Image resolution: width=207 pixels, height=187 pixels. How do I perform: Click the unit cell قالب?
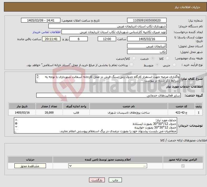pyautogui.click(x=76, y=113)
